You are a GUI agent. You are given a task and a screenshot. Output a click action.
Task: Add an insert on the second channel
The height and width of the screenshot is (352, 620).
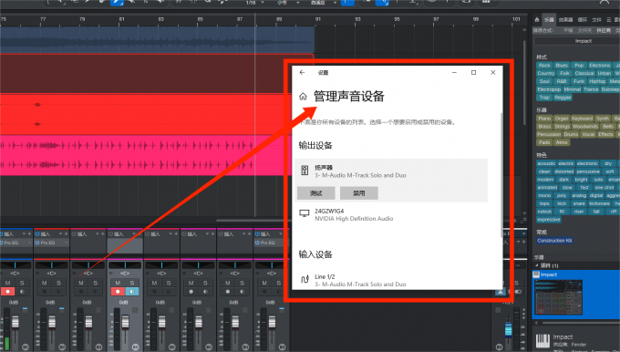pos(66,234)
